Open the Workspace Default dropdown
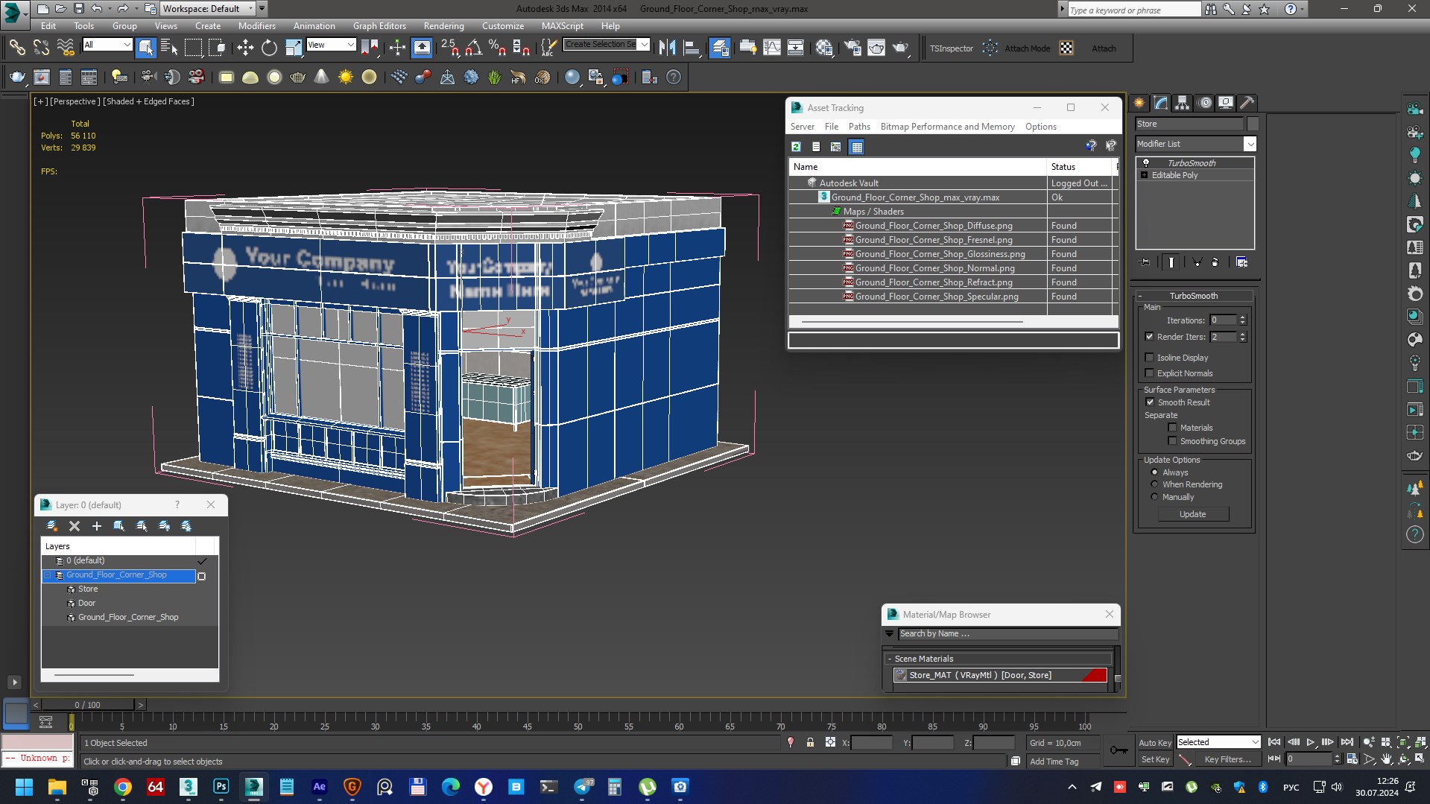 208,9
